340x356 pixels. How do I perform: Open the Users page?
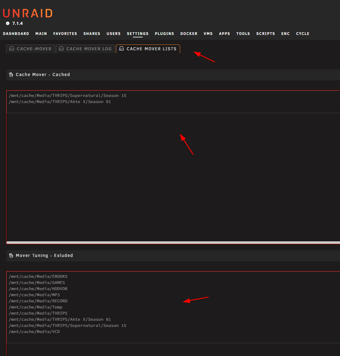tap(114, 34)
